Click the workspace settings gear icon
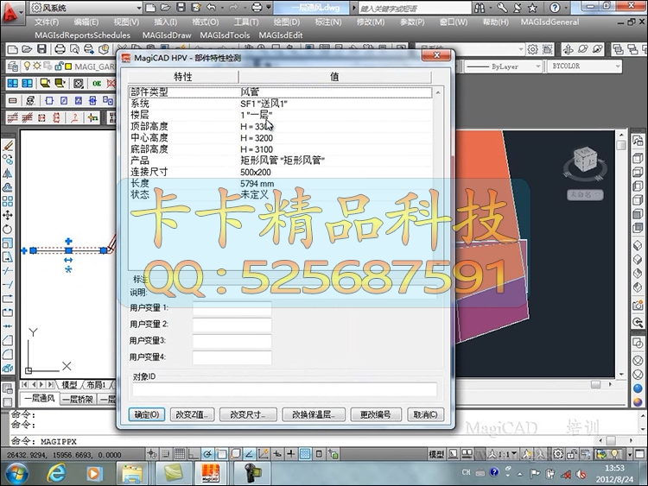Screen dimensions: 648x486 coord(533,49)
